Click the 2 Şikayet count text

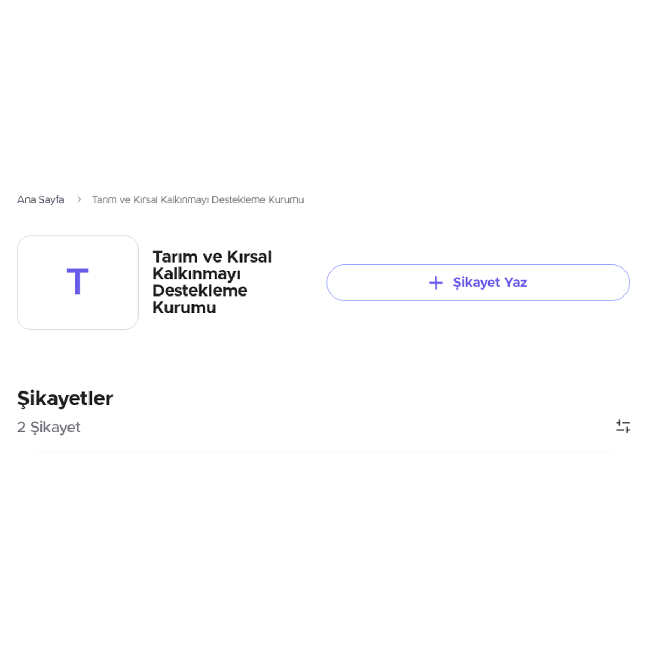[x=49, y=427]
